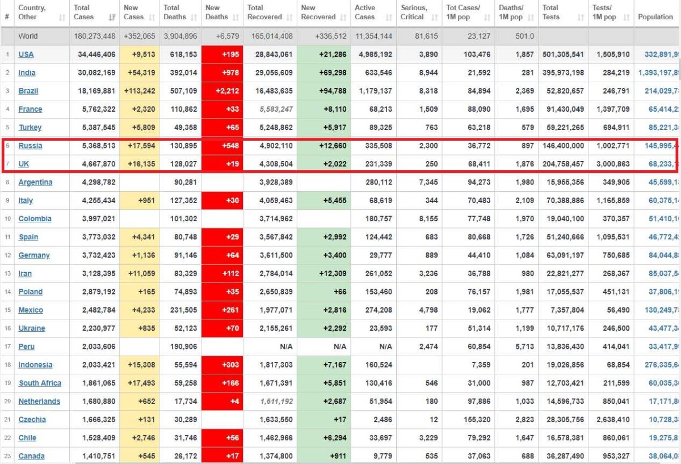Open the Czechia country link

(x=32, y=419)
